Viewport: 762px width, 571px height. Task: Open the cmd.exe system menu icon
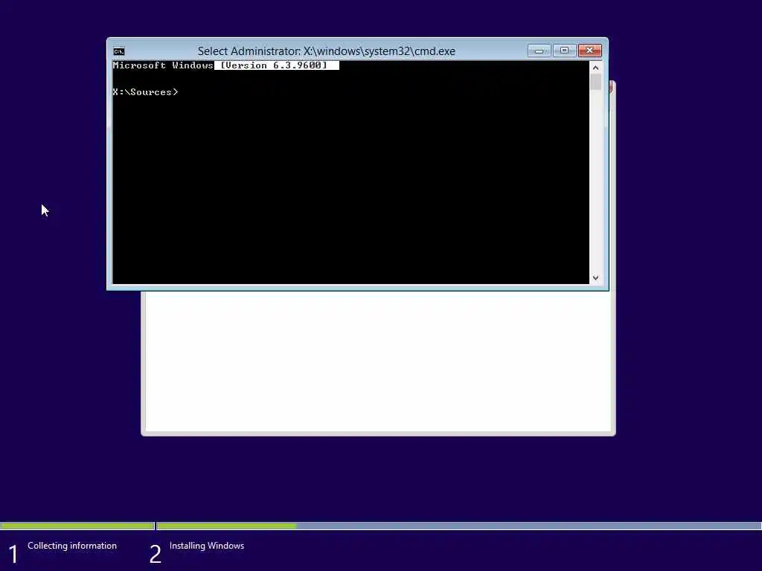click(119, 51)
